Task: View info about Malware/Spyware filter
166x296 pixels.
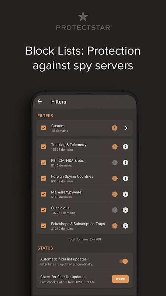Action: coord(125,194)
